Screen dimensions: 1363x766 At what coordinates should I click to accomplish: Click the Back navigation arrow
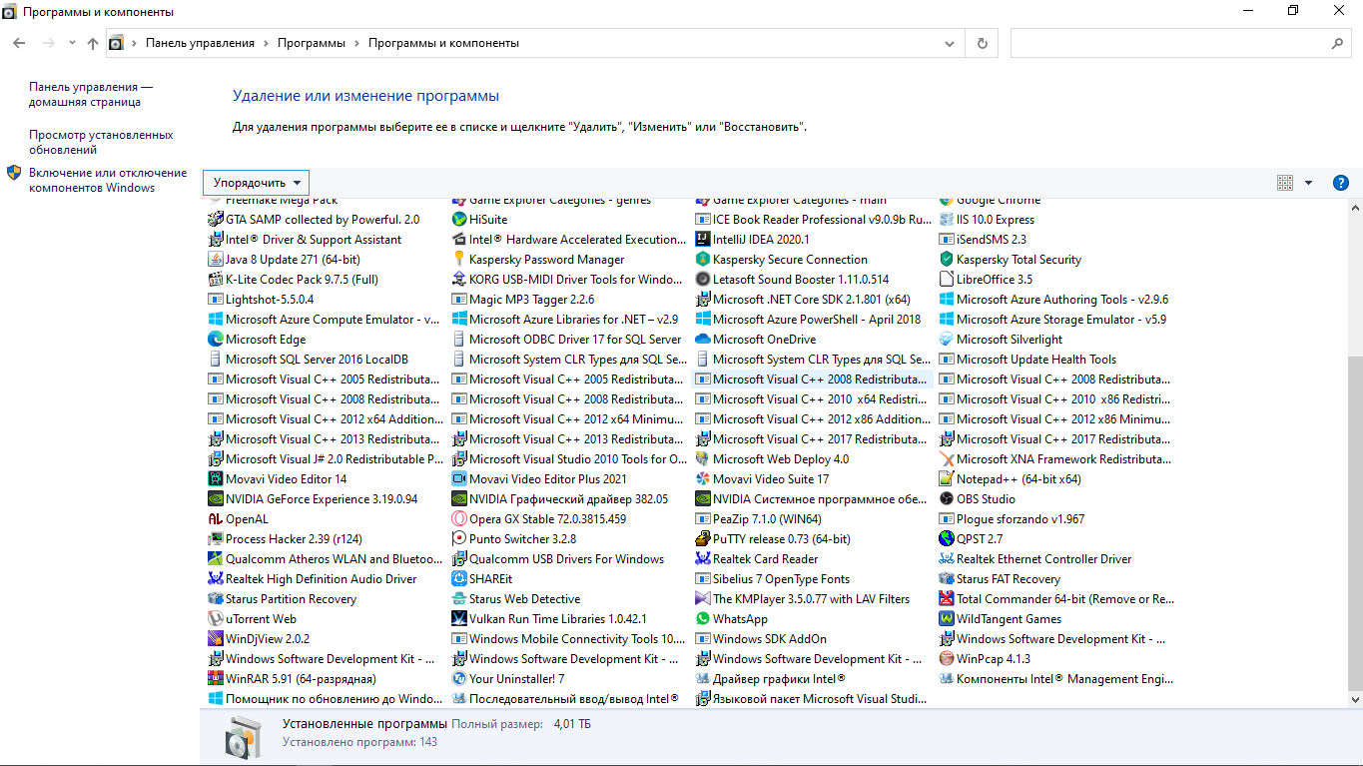(x=19, y=43)
